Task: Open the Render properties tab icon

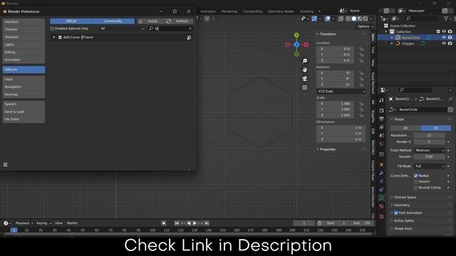Action: (382, 111)
